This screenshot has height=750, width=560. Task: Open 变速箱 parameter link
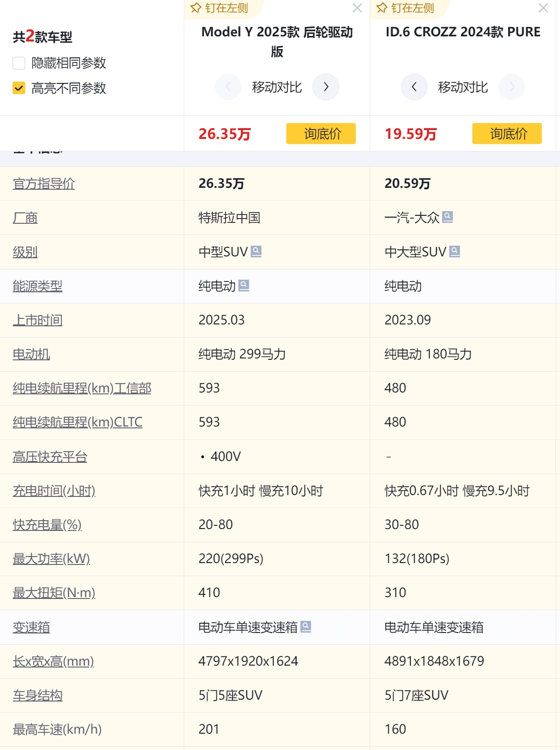(31, 627)
